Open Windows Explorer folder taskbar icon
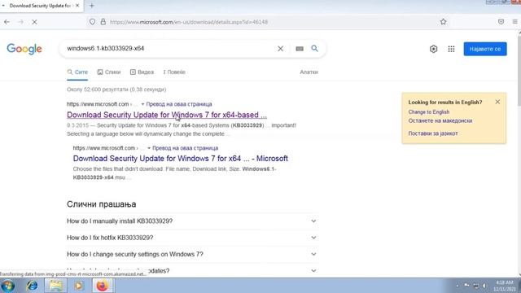Viewport: 521px width, 293px height. (x=55, y=286)
